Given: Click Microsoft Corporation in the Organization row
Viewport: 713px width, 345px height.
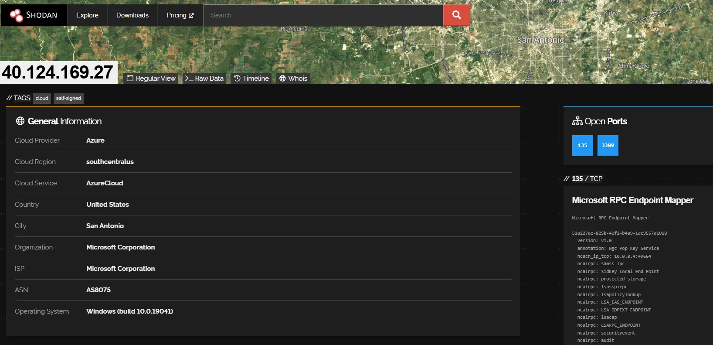Looking at the screenshot, I should (x=121, y=247).
